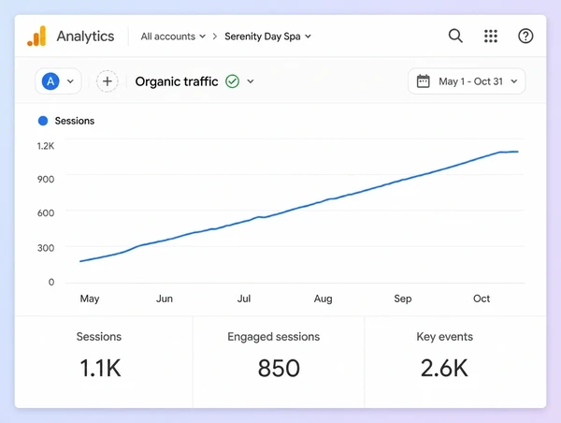The height and width of the screenshot is (423, 561).
Task: Select the Sessions 1.1K metric card
Action: tap(104, 362)
